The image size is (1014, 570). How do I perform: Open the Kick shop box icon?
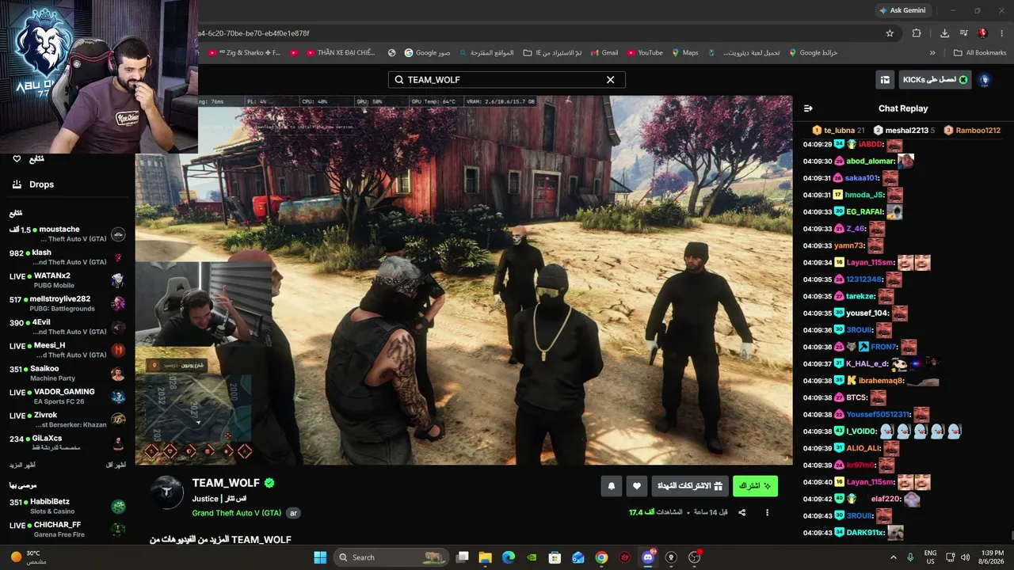point(884,80)
